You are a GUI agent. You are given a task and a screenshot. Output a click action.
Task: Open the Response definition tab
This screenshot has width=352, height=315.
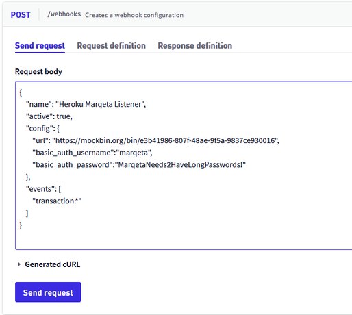pos(195,46)
